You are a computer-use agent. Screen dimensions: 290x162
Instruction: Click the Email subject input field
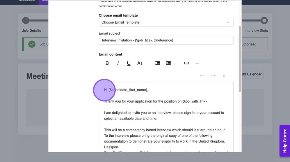pyautogui.click(x=166, y=40)
